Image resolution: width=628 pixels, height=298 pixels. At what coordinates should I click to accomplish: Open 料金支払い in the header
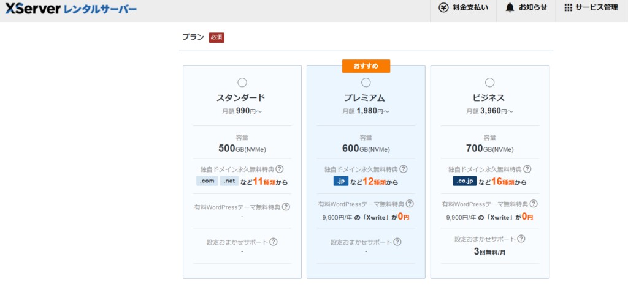click(x=464, y=8)
